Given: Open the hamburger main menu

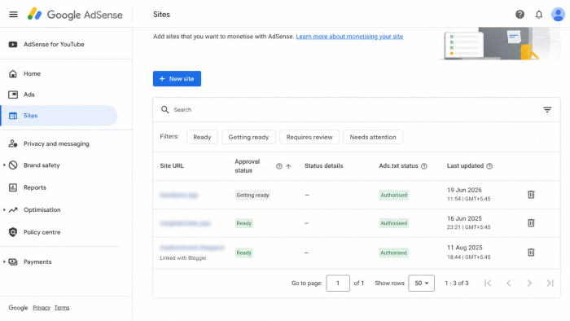Looking at the screenshot, I should [14, 15].
